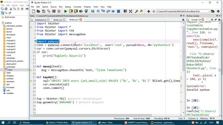
Task: Select users table in HeidiSQL tree
Action: pyautogui.click(x=10, y=70)
